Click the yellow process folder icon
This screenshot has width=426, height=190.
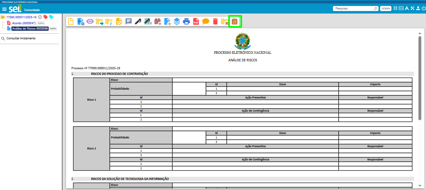pyautogui.click(x=3, y=17)
